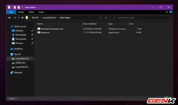
Task: Open the address bar history dropdown
Action: [100, 18]
